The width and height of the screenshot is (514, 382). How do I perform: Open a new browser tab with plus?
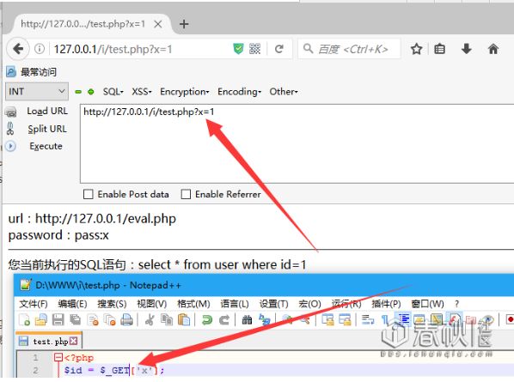[184, 24]
